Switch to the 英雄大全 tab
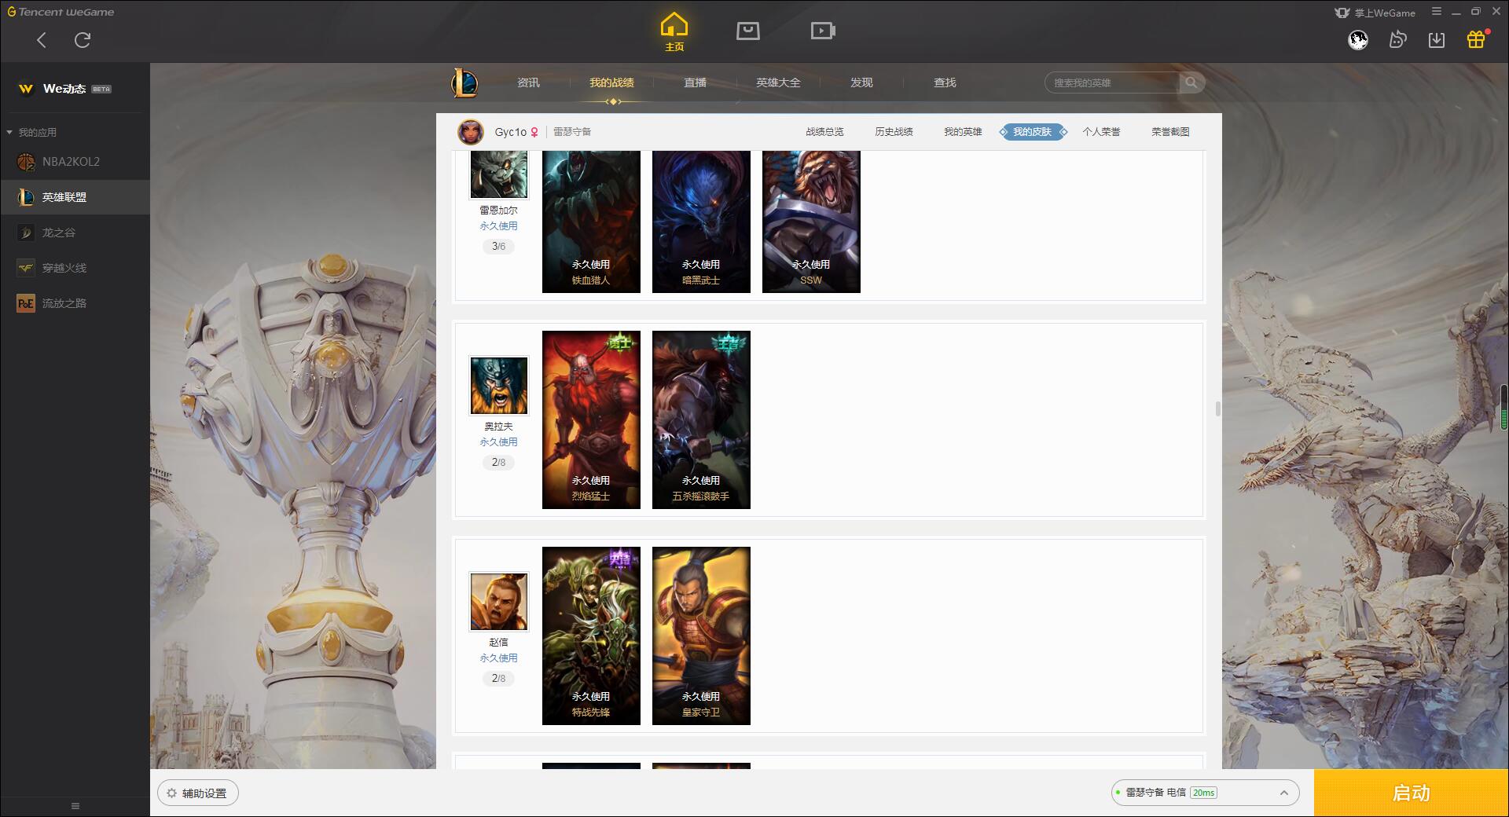The height and width of the screenshot is (817, 1509). pyautogui.click(x=778, y=82)
